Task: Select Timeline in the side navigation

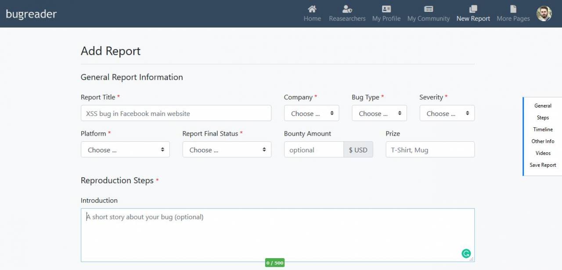Action: click(543, 130)
